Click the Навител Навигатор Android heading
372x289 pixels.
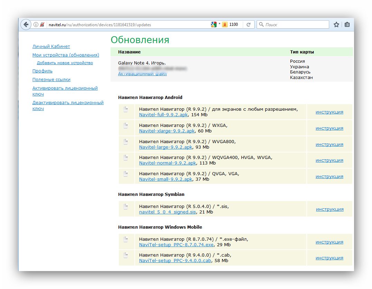[x=150, y=97]
